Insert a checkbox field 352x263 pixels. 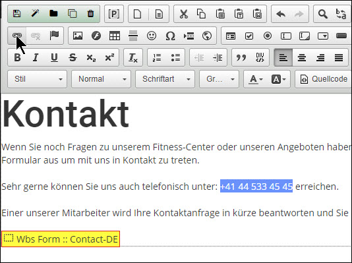point(249,36)
